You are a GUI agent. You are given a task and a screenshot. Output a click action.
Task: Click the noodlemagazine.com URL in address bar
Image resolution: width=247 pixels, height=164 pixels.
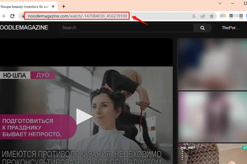(77, 16)
